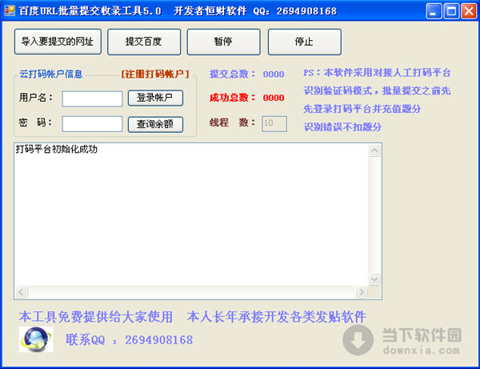Click the 查询余额 button
Screen dimensions: 480x369
(155, 124)
